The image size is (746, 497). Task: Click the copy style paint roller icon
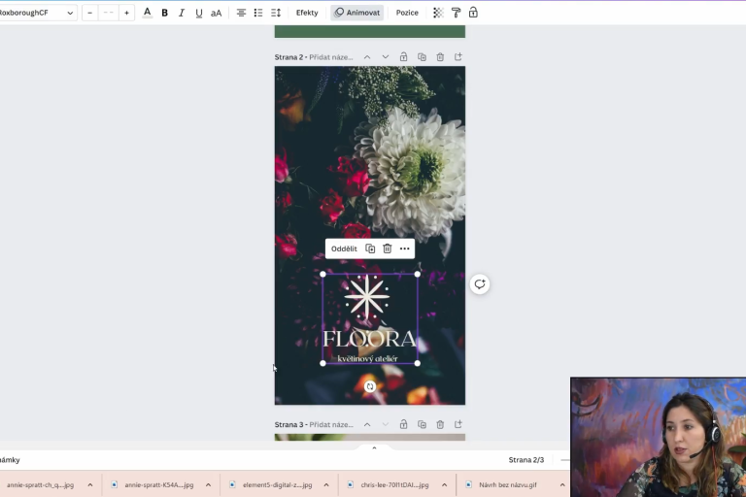point(456,13)
